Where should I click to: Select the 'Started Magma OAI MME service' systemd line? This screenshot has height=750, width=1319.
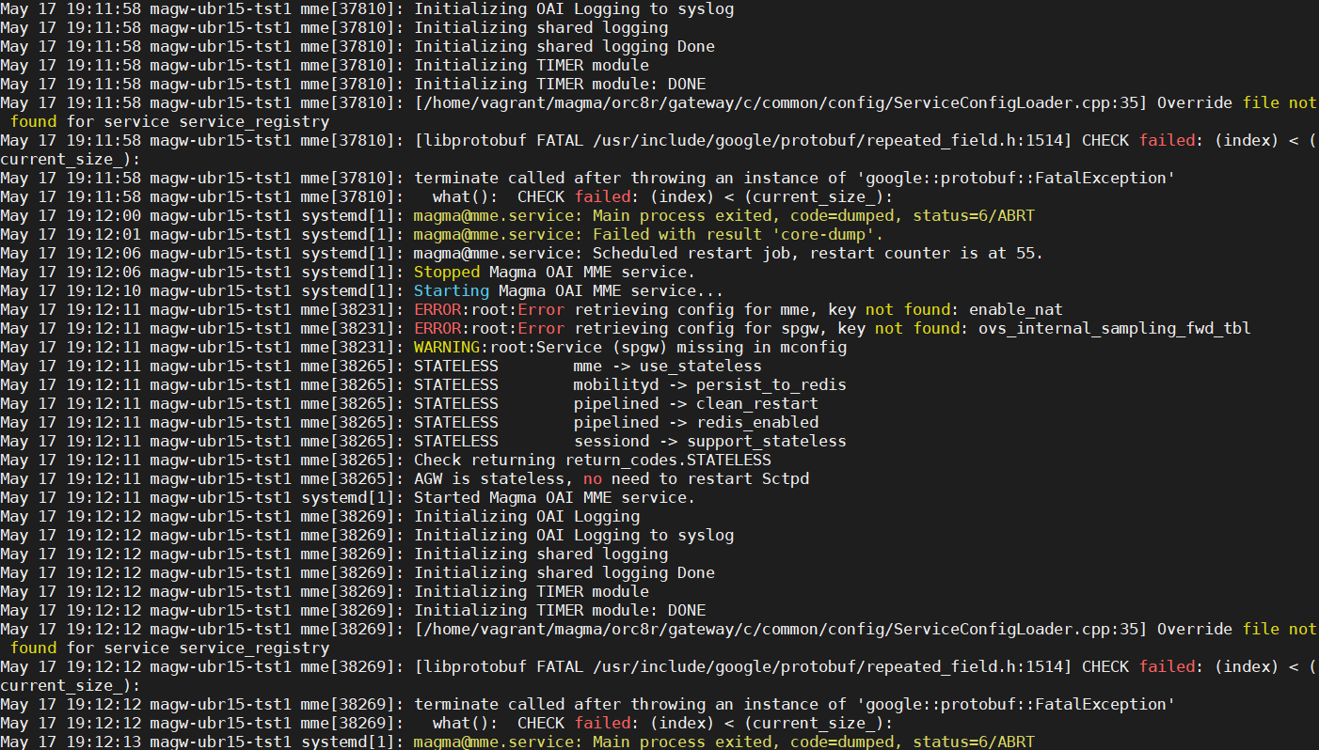pos(555,497)
